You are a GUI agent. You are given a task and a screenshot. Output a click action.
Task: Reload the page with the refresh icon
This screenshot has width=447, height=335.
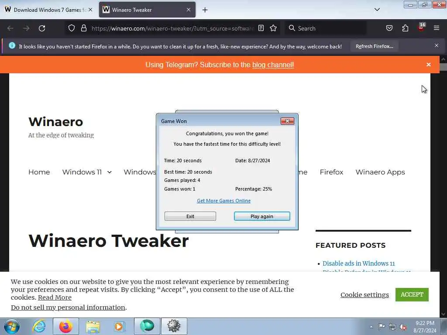click(42, 28)
